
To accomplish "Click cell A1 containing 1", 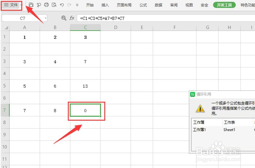I will (25, 37).
